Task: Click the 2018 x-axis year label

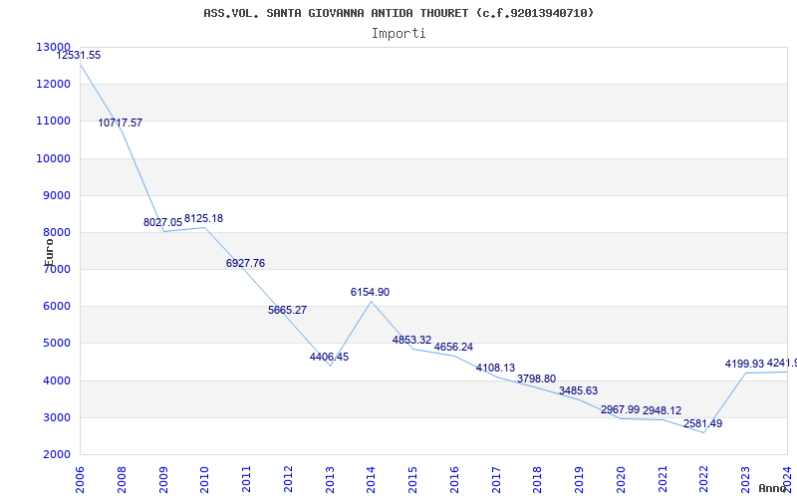Action: tap(537, 480)
